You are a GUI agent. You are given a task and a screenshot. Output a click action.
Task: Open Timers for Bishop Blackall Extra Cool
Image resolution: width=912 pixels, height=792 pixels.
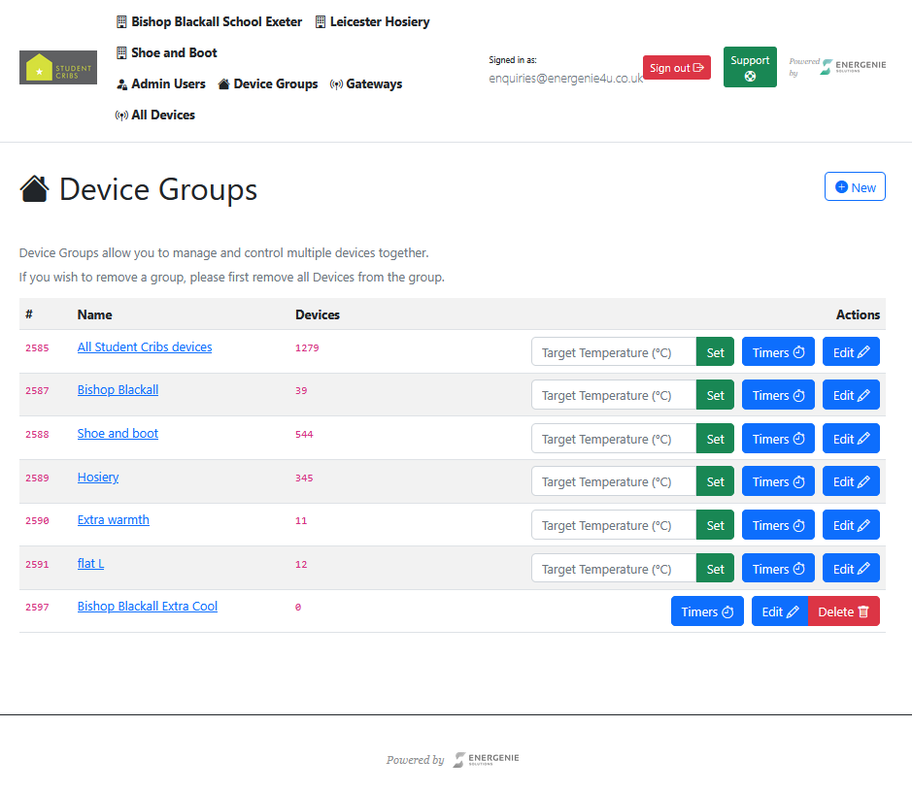pyautogui.click(x=707, y=611)
